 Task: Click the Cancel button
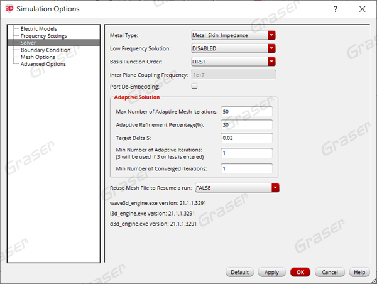tap(330, 272)
